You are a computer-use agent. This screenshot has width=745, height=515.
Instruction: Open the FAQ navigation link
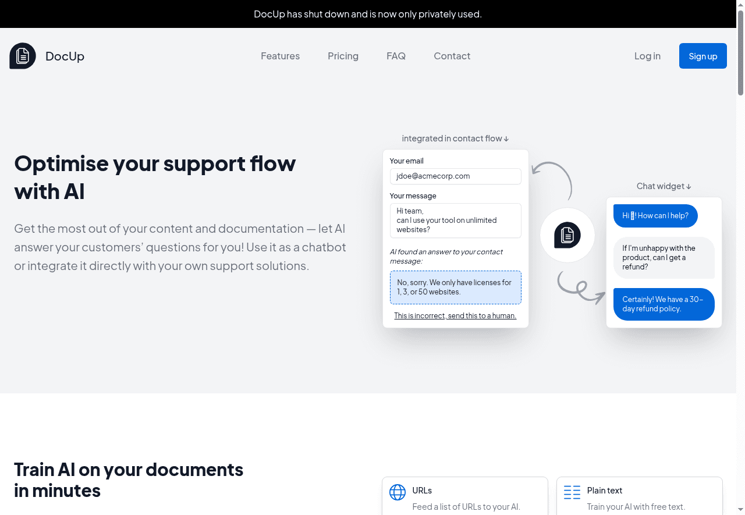pos(396,56)
